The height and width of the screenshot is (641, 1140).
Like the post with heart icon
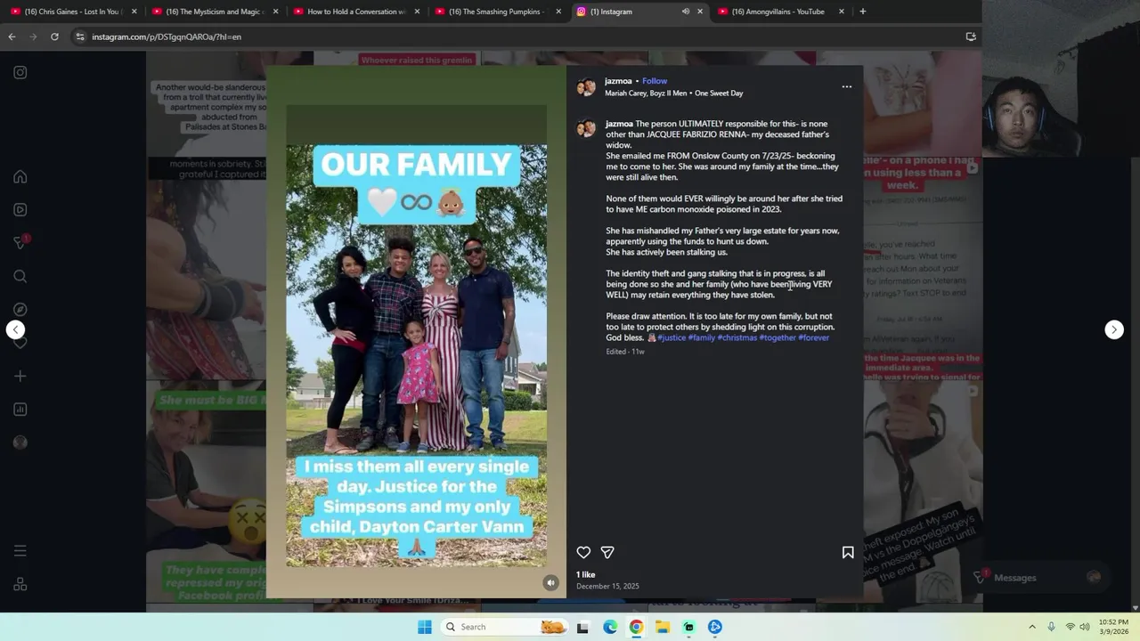pyautogui.click(x=583, y=553)
